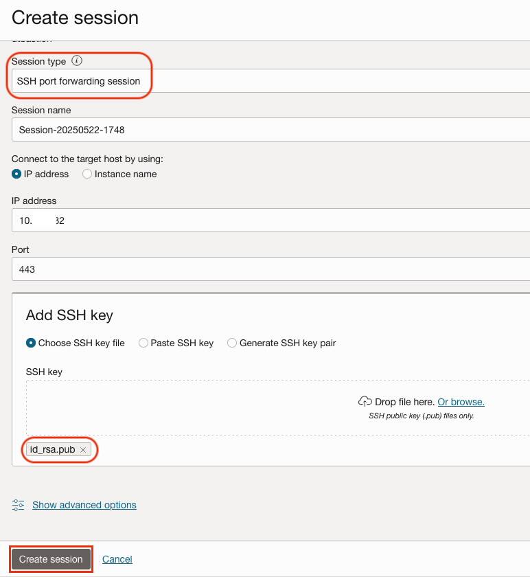Click the Create session button
Viewport: 530px width, 577px height.
point(51,559)
